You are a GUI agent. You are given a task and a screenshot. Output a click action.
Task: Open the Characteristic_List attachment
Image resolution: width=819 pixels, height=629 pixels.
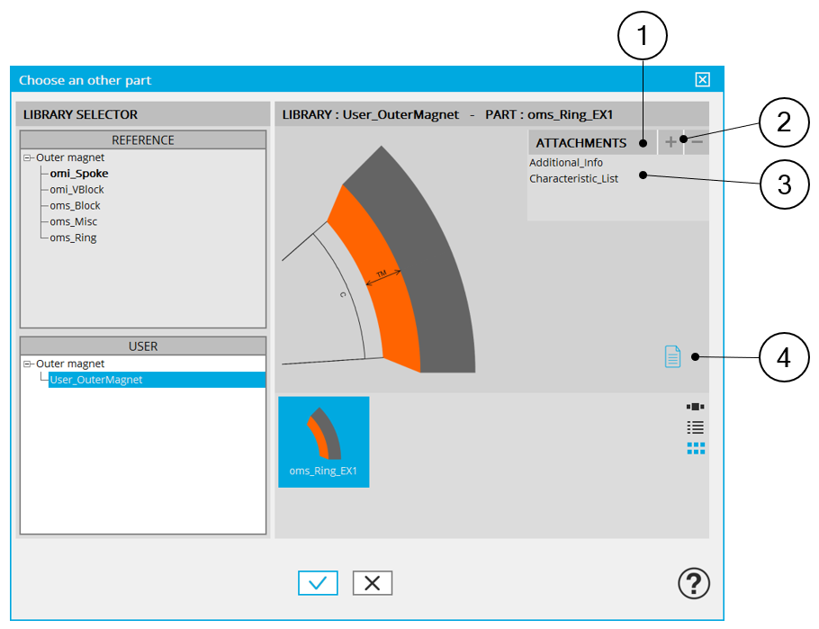573,179
